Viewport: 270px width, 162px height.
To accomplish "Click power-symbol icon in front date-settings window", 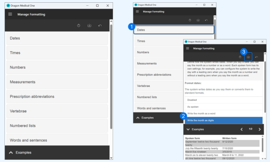I will 240,57.
